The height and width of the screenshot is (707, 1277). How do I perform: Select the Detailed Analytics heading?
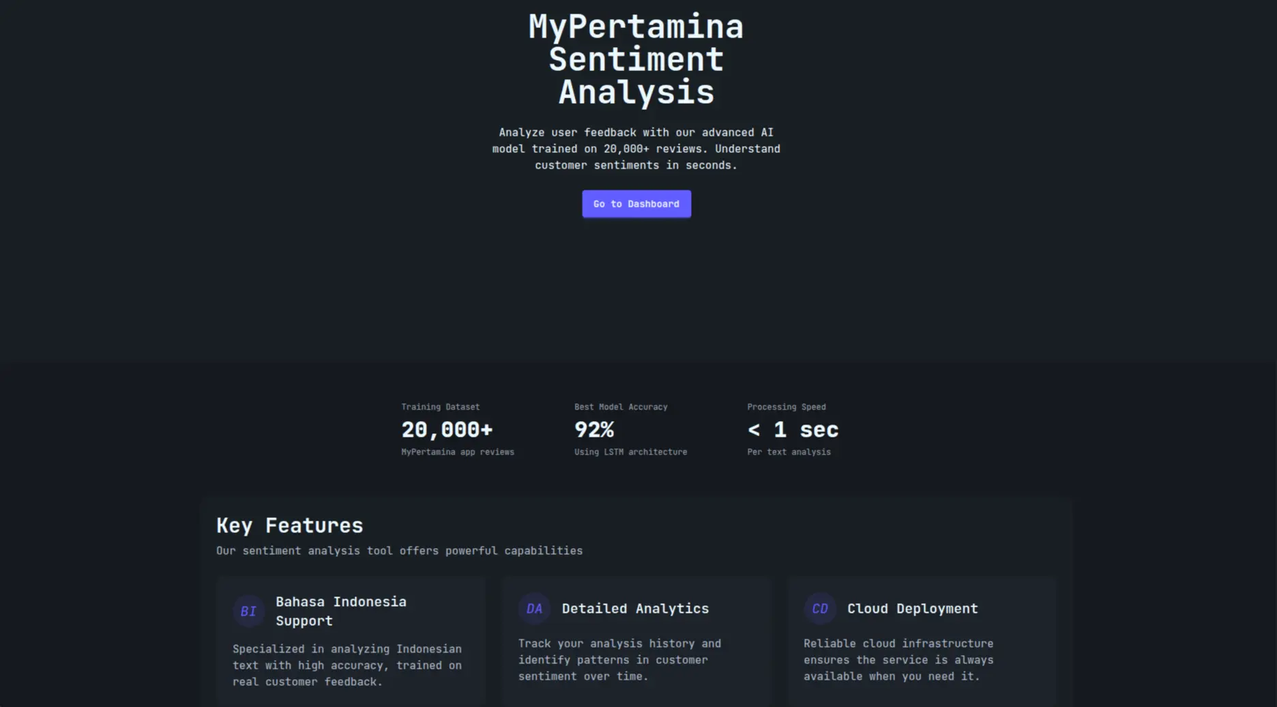(635, 609)
